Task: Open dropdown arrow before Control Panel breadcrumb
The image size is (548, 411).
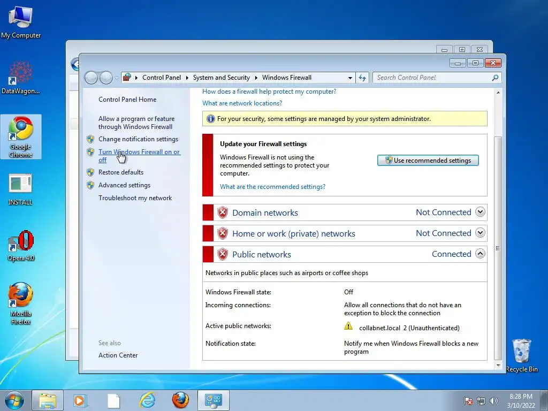Action: (136, 78)
